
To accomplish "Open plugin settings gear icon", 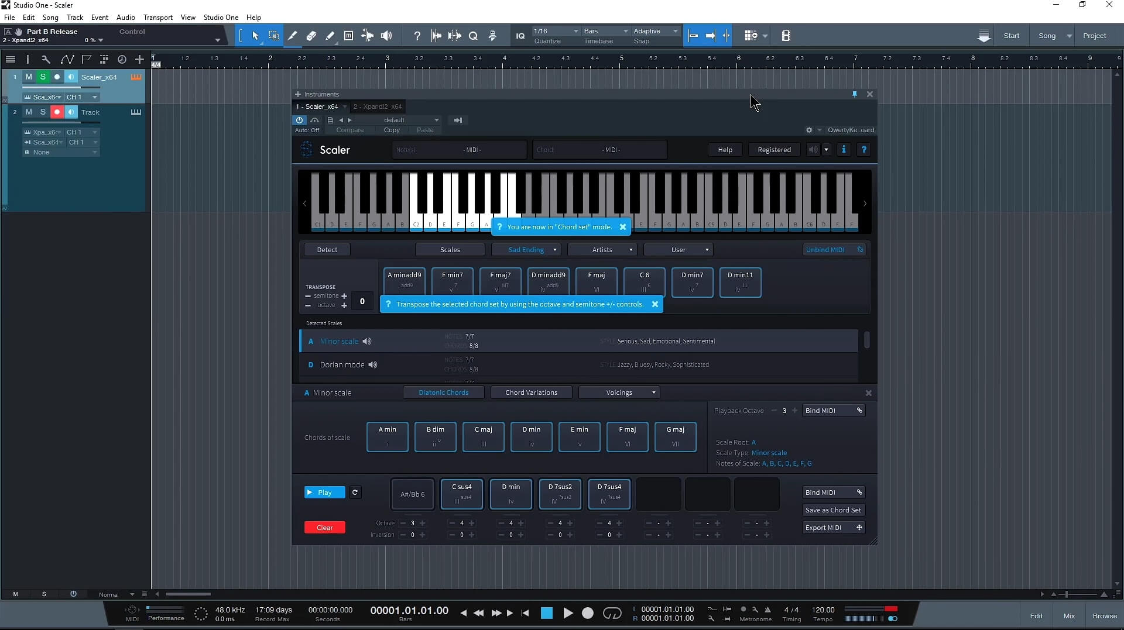I will coord(809,130).
